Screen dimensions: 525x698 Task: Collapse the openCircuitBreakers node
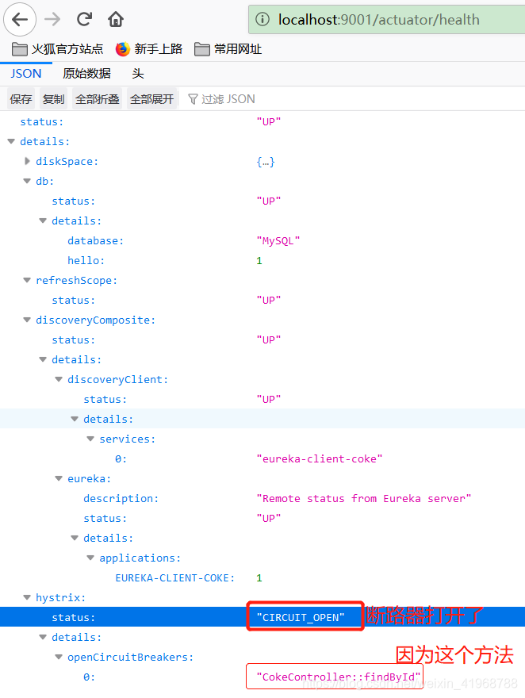click(59, 657)
